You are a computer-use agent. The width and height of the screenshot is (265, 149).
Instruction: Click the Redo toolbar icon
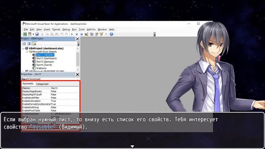click(67, 34)
